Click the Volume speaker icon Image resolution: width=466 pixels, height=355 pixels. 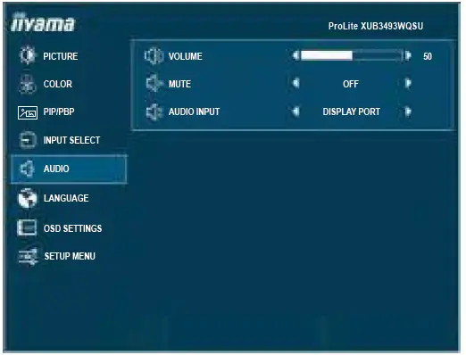tap(154, 56)
